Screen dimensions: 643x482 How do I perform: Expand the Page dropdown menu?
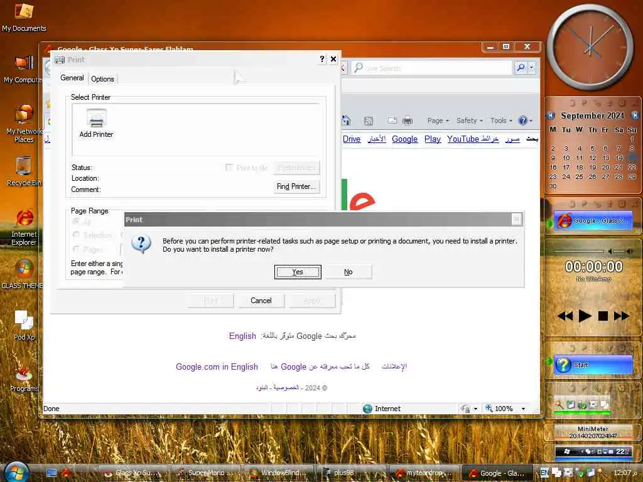coord(438,120)
